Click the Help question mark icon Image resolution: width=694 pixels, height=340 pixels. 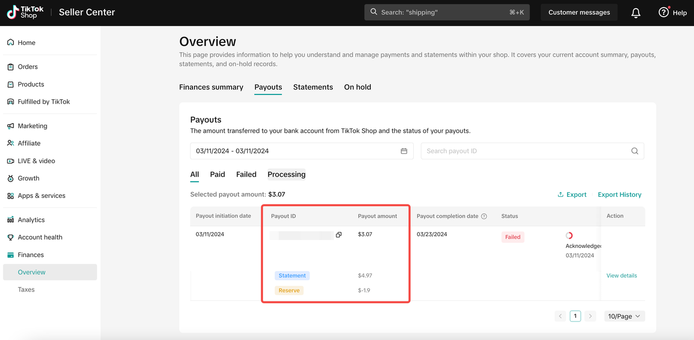click(664, 12)
